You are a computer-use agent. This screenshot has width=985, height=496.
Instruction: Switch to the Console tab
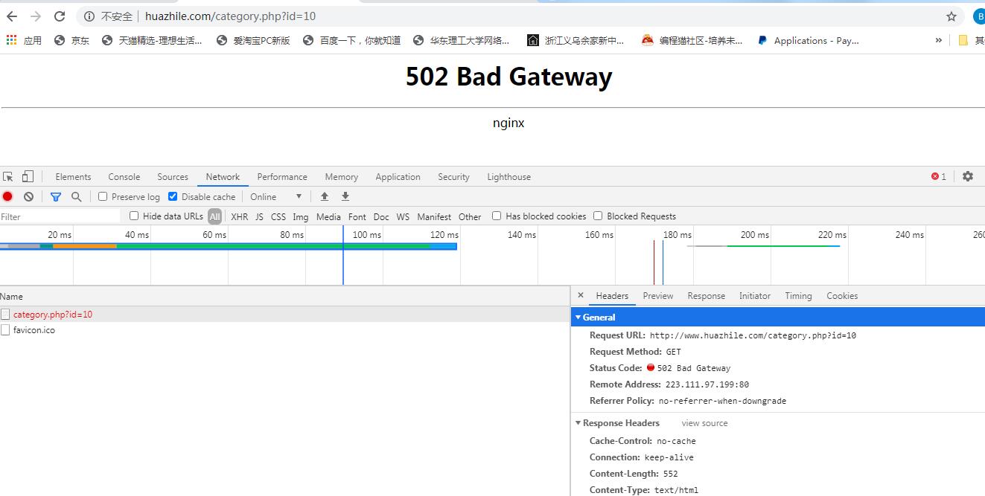point(124,177)
